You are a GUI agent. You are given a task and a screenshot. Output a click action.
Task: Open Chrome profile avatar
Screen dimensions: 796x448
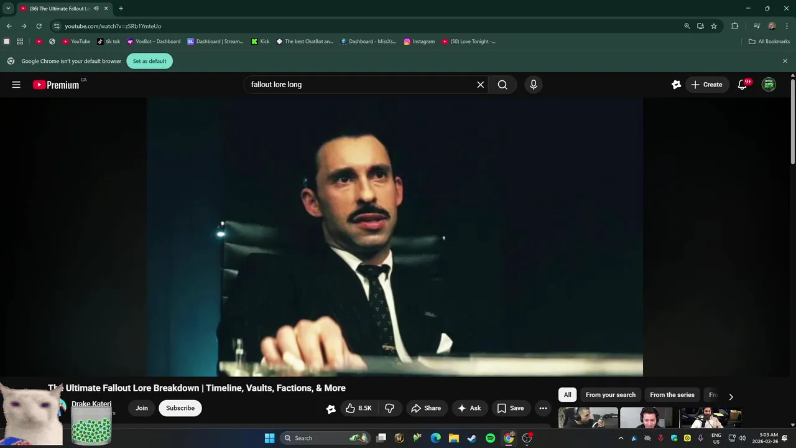[x=772, y=26]
